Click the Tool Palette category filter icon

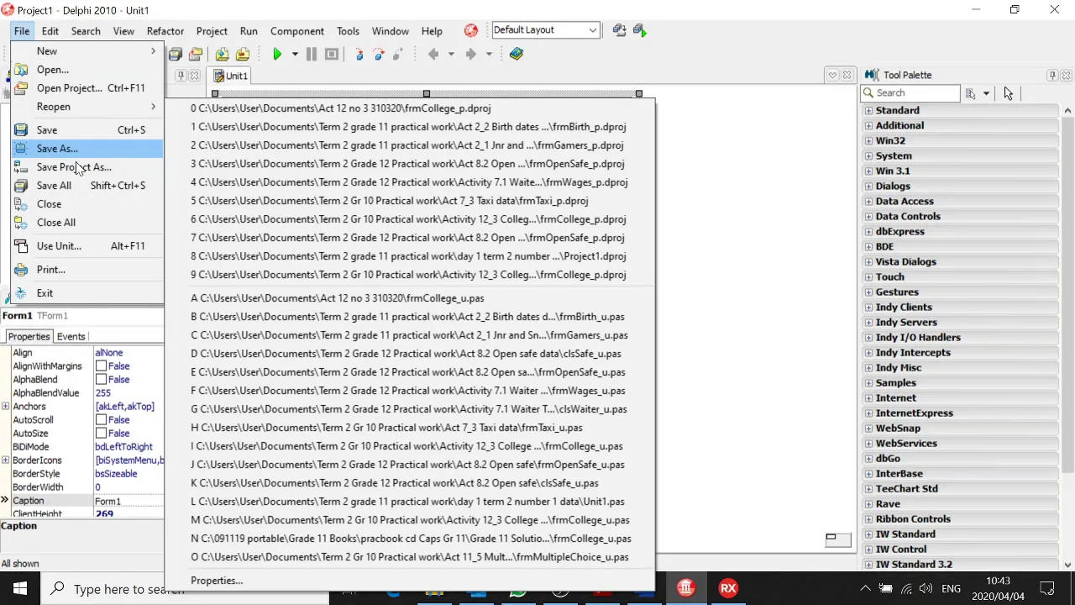pyautogui.click(x=971, y=93)
